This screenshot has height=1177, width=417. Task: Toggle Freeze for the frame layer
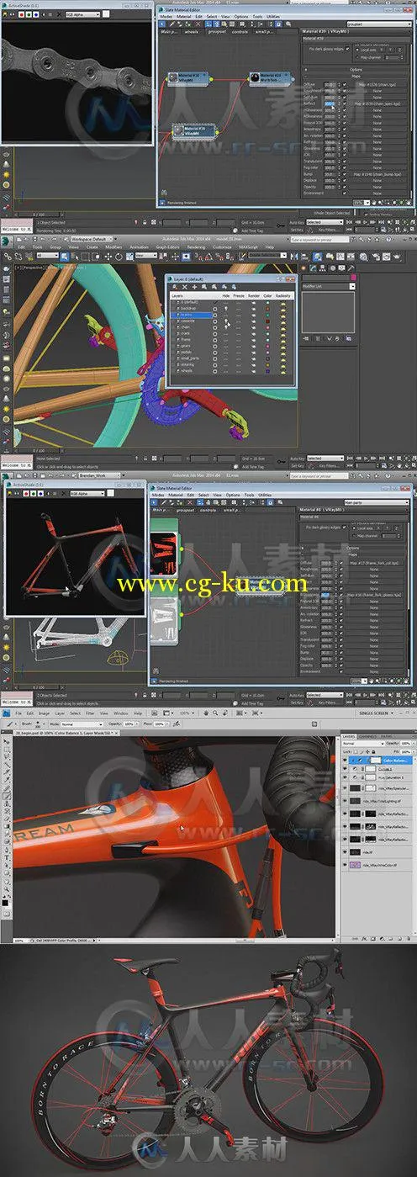(238, 339)
